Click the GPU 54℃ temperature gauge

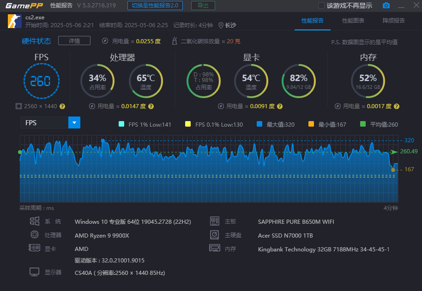(251, 81)
